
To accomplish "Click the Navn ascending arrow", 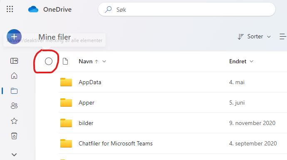I will [x=96, y=62].
